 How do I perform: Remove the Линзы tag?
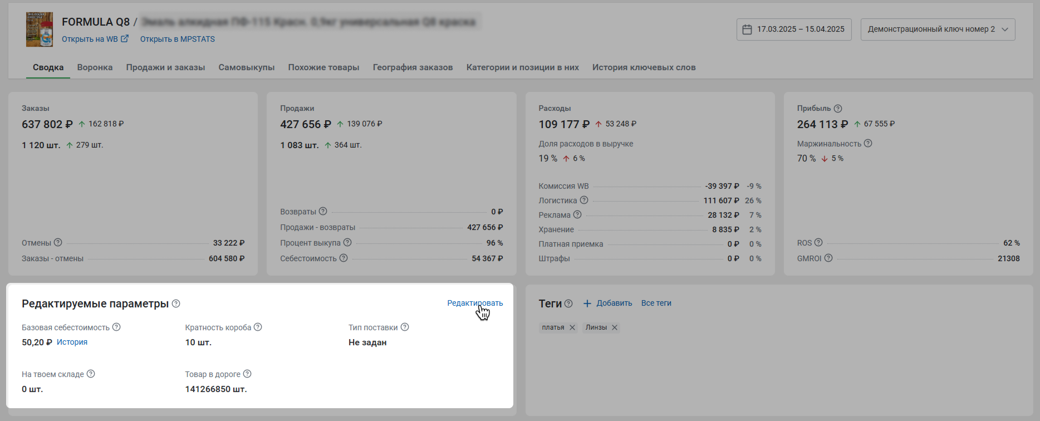(615, 327)
